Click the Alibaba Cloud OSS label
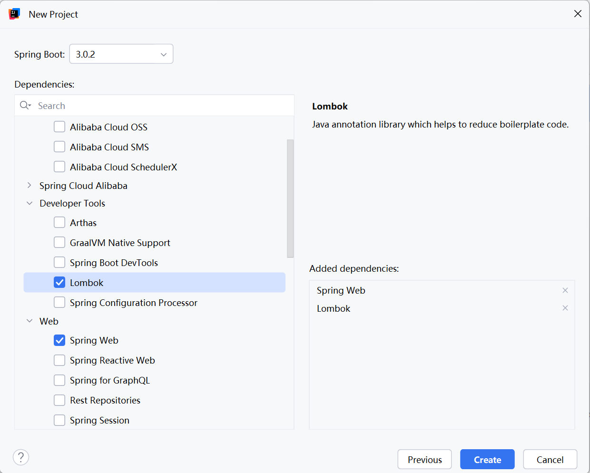 [108, 127]
